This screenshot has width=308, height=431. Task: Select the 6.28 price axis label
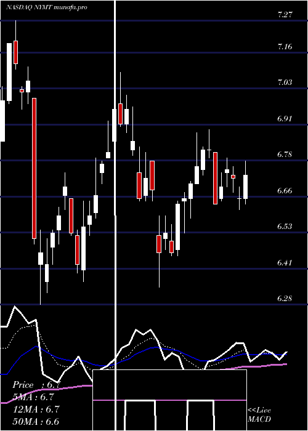click(x=285, y=298)
